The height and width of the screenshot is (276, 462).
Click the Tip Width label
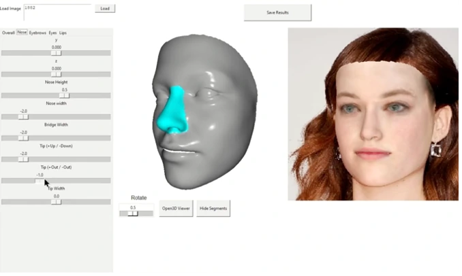(57, 188)
